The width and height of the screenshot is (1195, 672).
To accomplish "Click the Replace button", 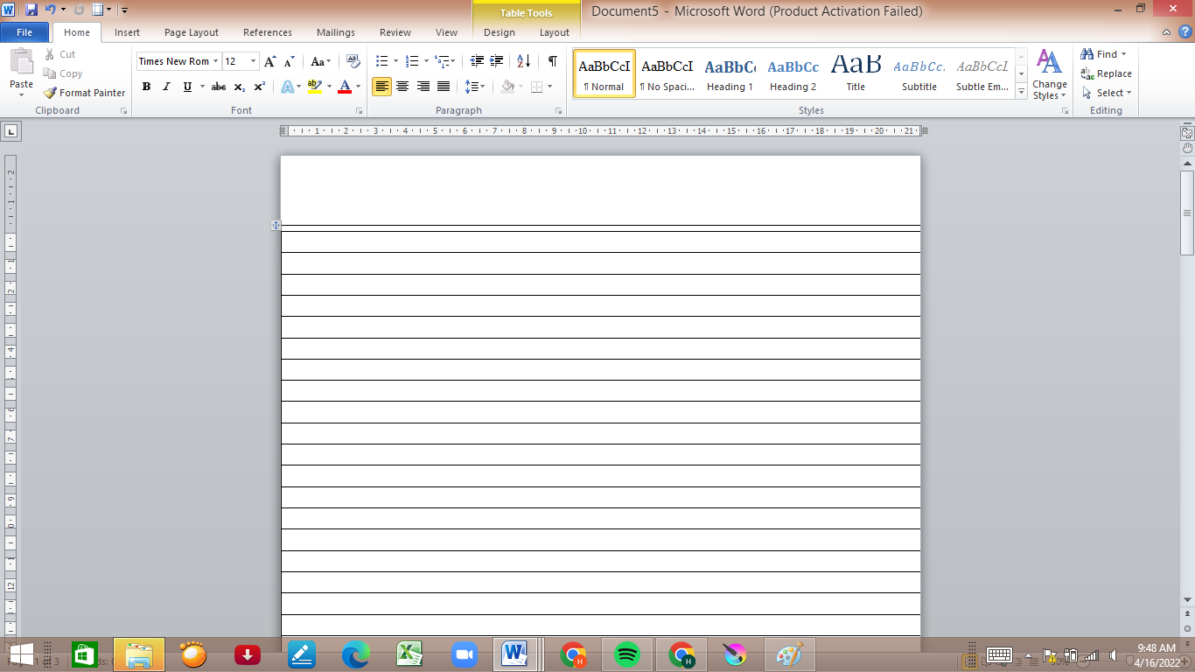I will tap(1106, 73).
